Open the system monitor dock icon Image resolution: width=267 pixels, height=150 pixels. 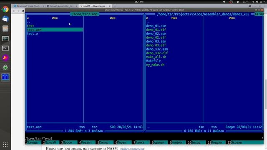point(5,38)
